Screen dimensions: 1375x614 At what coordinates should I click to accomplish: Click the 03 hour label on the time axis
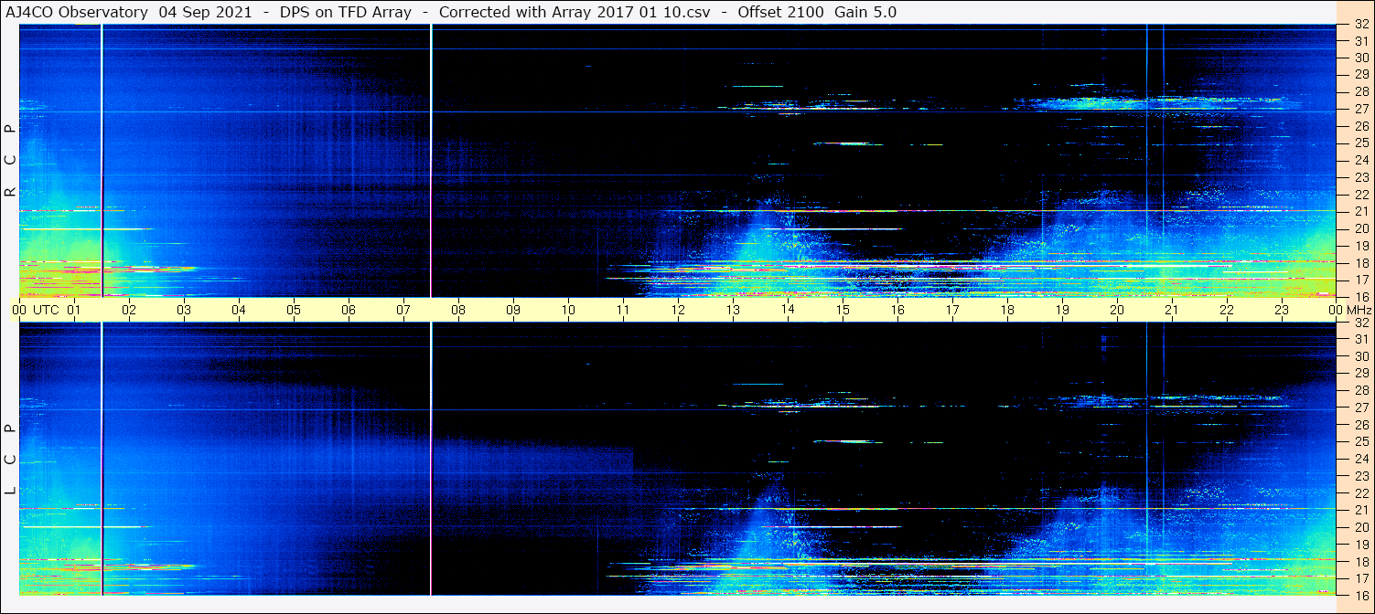tap(184, 310)
